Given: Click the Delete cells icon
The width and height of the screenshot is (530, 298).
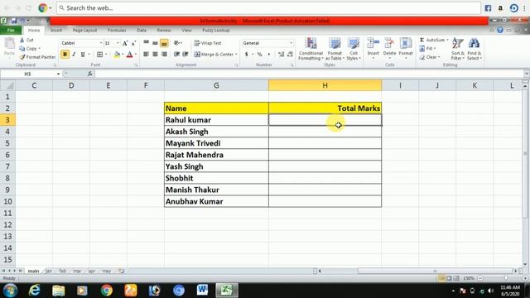Looking at the screenshot, I should click(x=389, y=44).
